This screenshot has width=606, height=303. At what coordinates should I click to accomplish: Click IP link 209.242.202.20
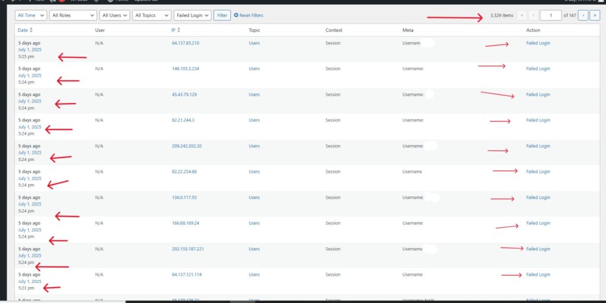(x=186, y=146)
